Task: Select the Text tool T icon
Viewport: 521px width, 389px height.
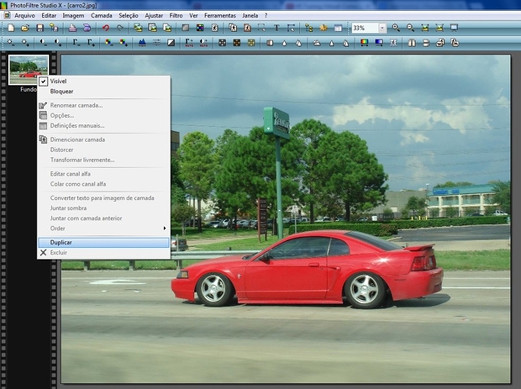Action: (276, 28)
